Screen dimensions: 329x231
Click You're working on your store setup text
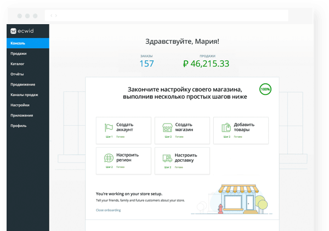pos(129,194)
